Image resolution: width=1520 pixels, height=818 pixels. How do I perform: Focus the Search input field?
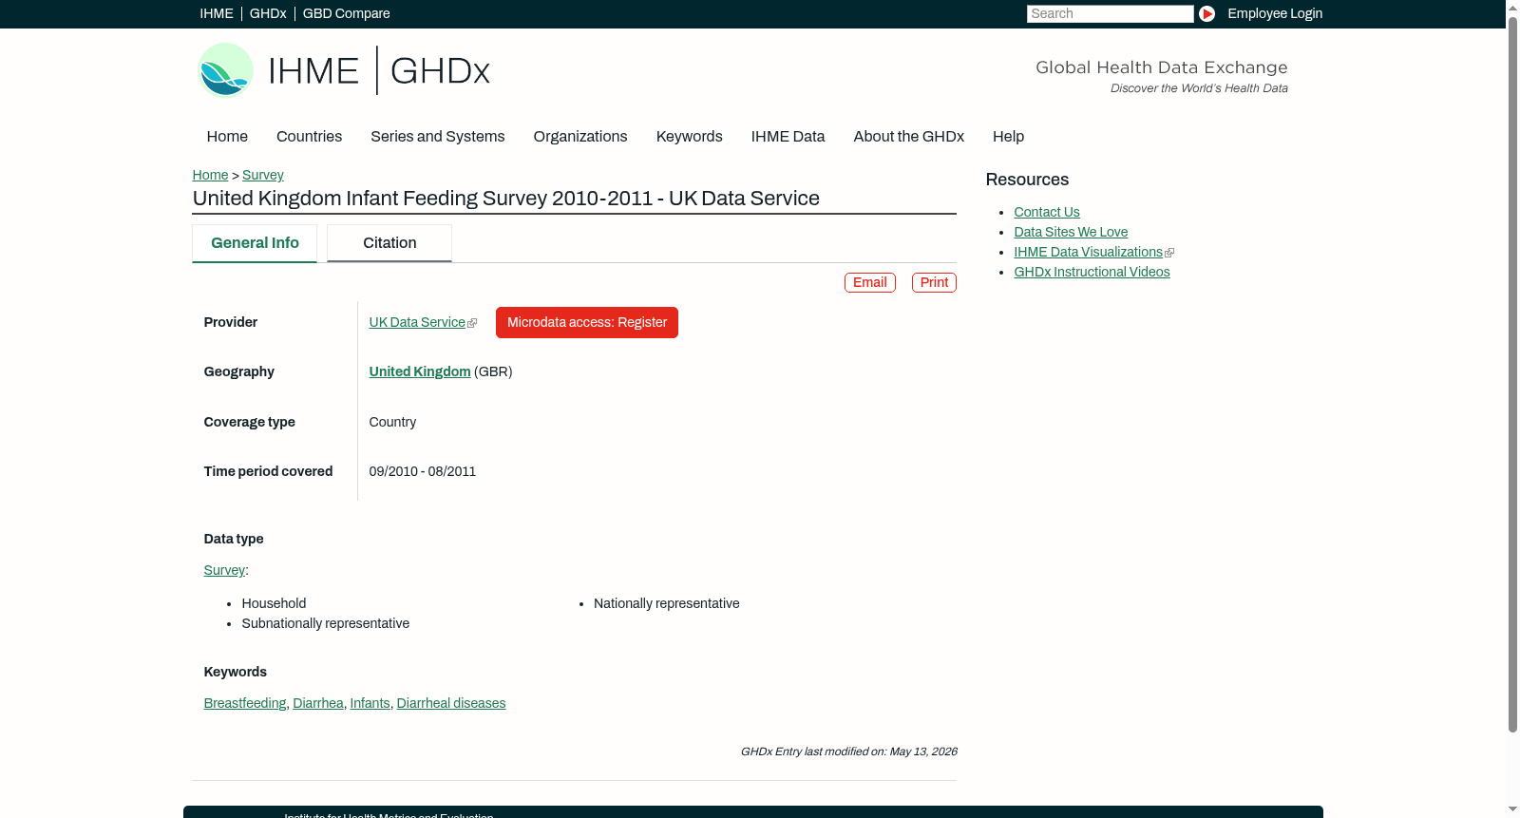[1110, 13]
